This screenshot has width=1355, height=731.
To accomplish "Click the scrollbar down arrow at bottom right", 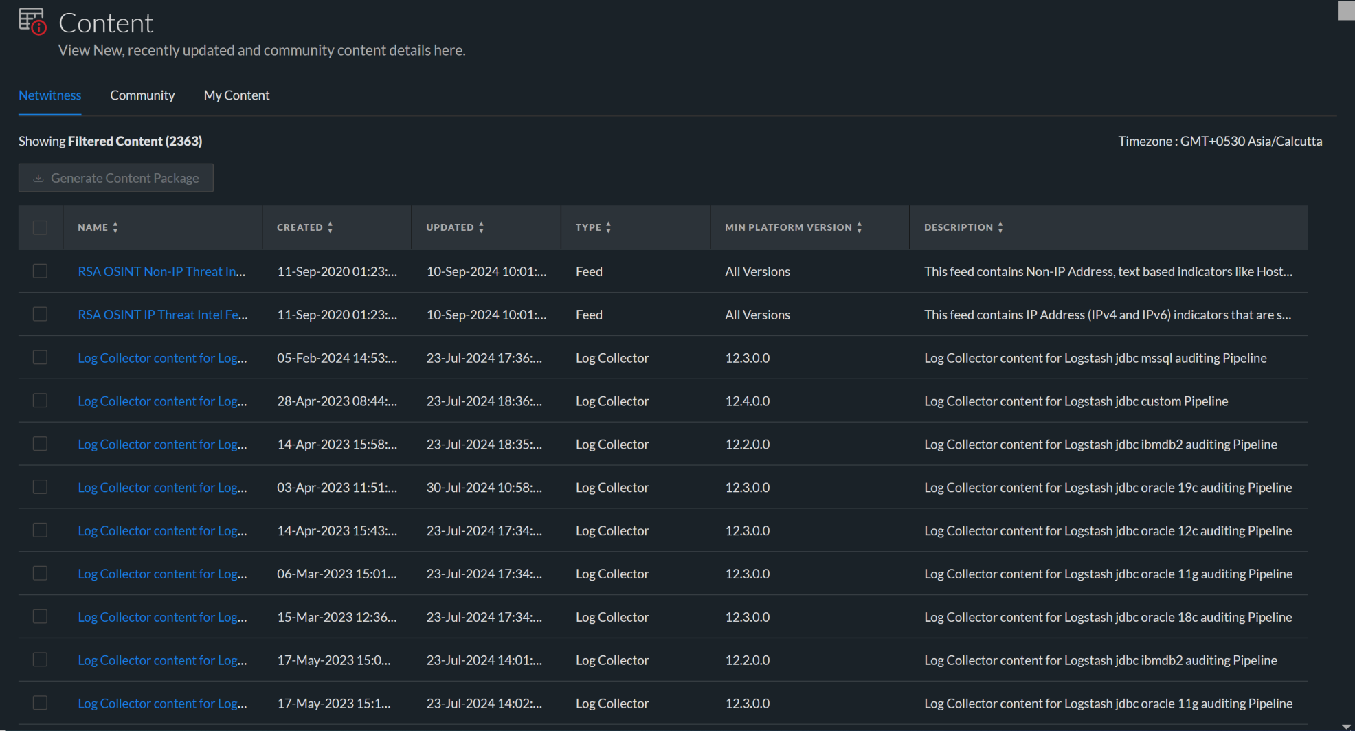I will pyautogui.click(x=1346, y=726).
